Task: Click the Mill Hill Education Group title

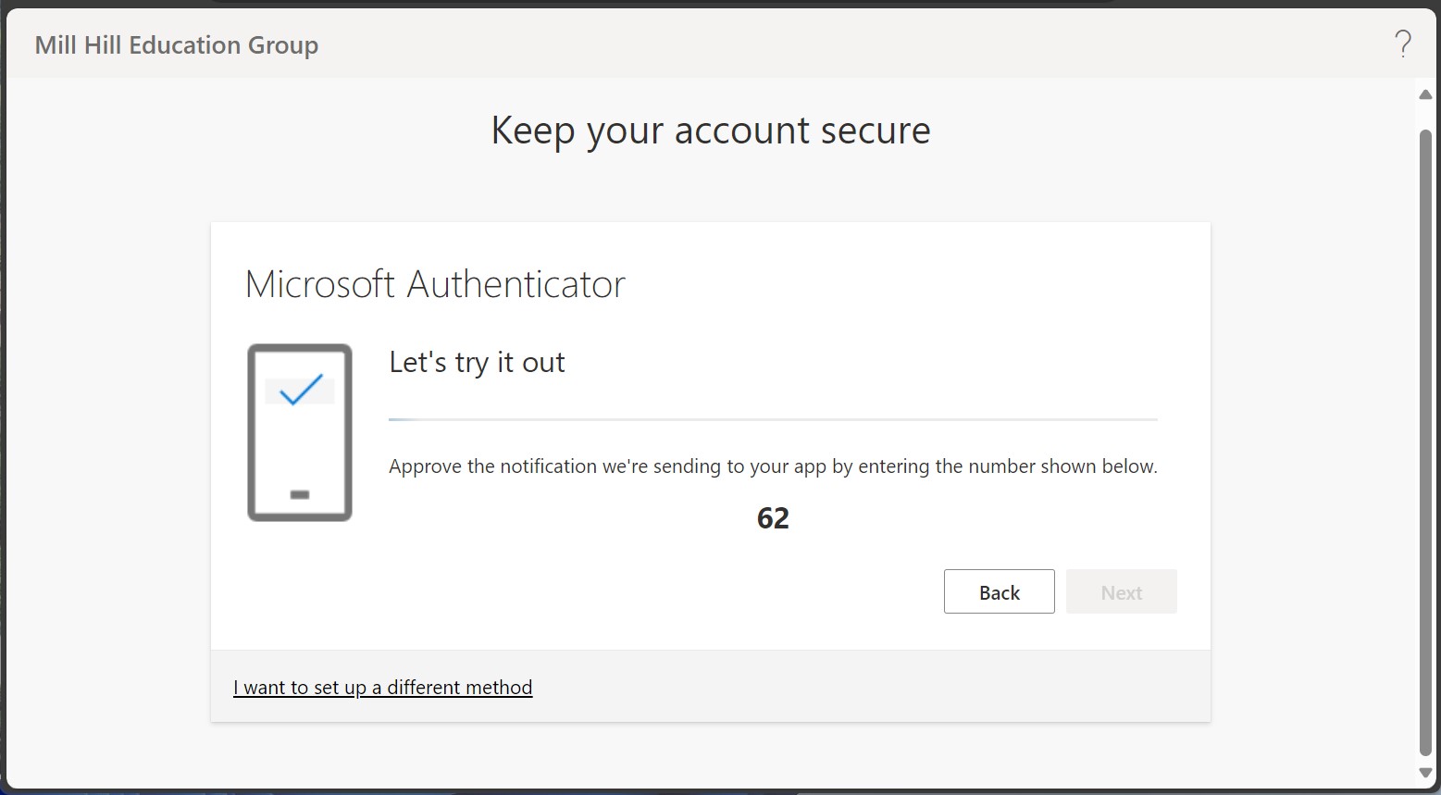Action: (177, 44)
